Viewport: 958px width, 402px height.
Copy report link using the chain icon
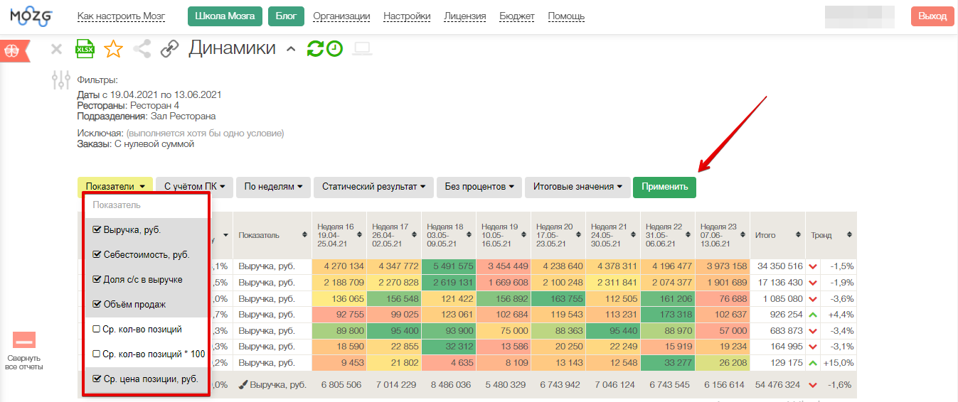tap(169, 49)
